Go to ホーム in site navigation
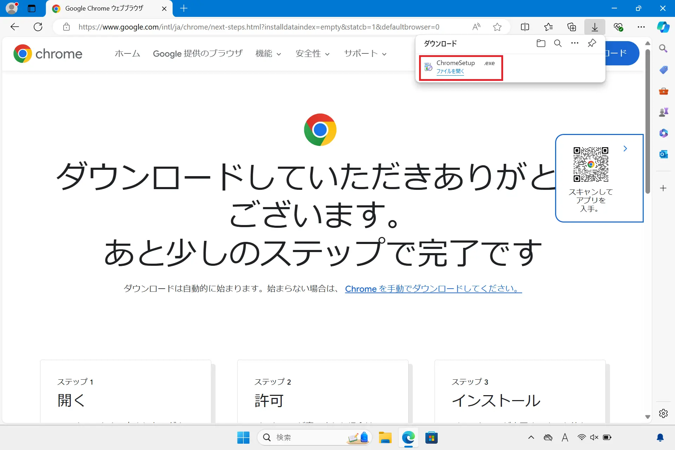The width and height of the screenshot is (675, 450). tap(127, 53)
